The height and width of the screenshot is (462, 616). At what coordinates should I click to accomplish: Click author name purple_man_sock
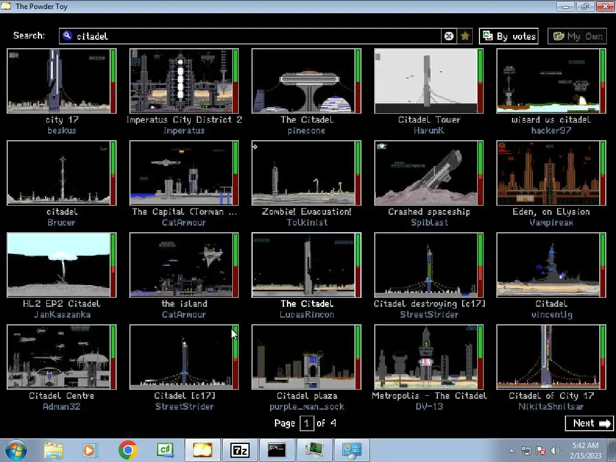307,407
